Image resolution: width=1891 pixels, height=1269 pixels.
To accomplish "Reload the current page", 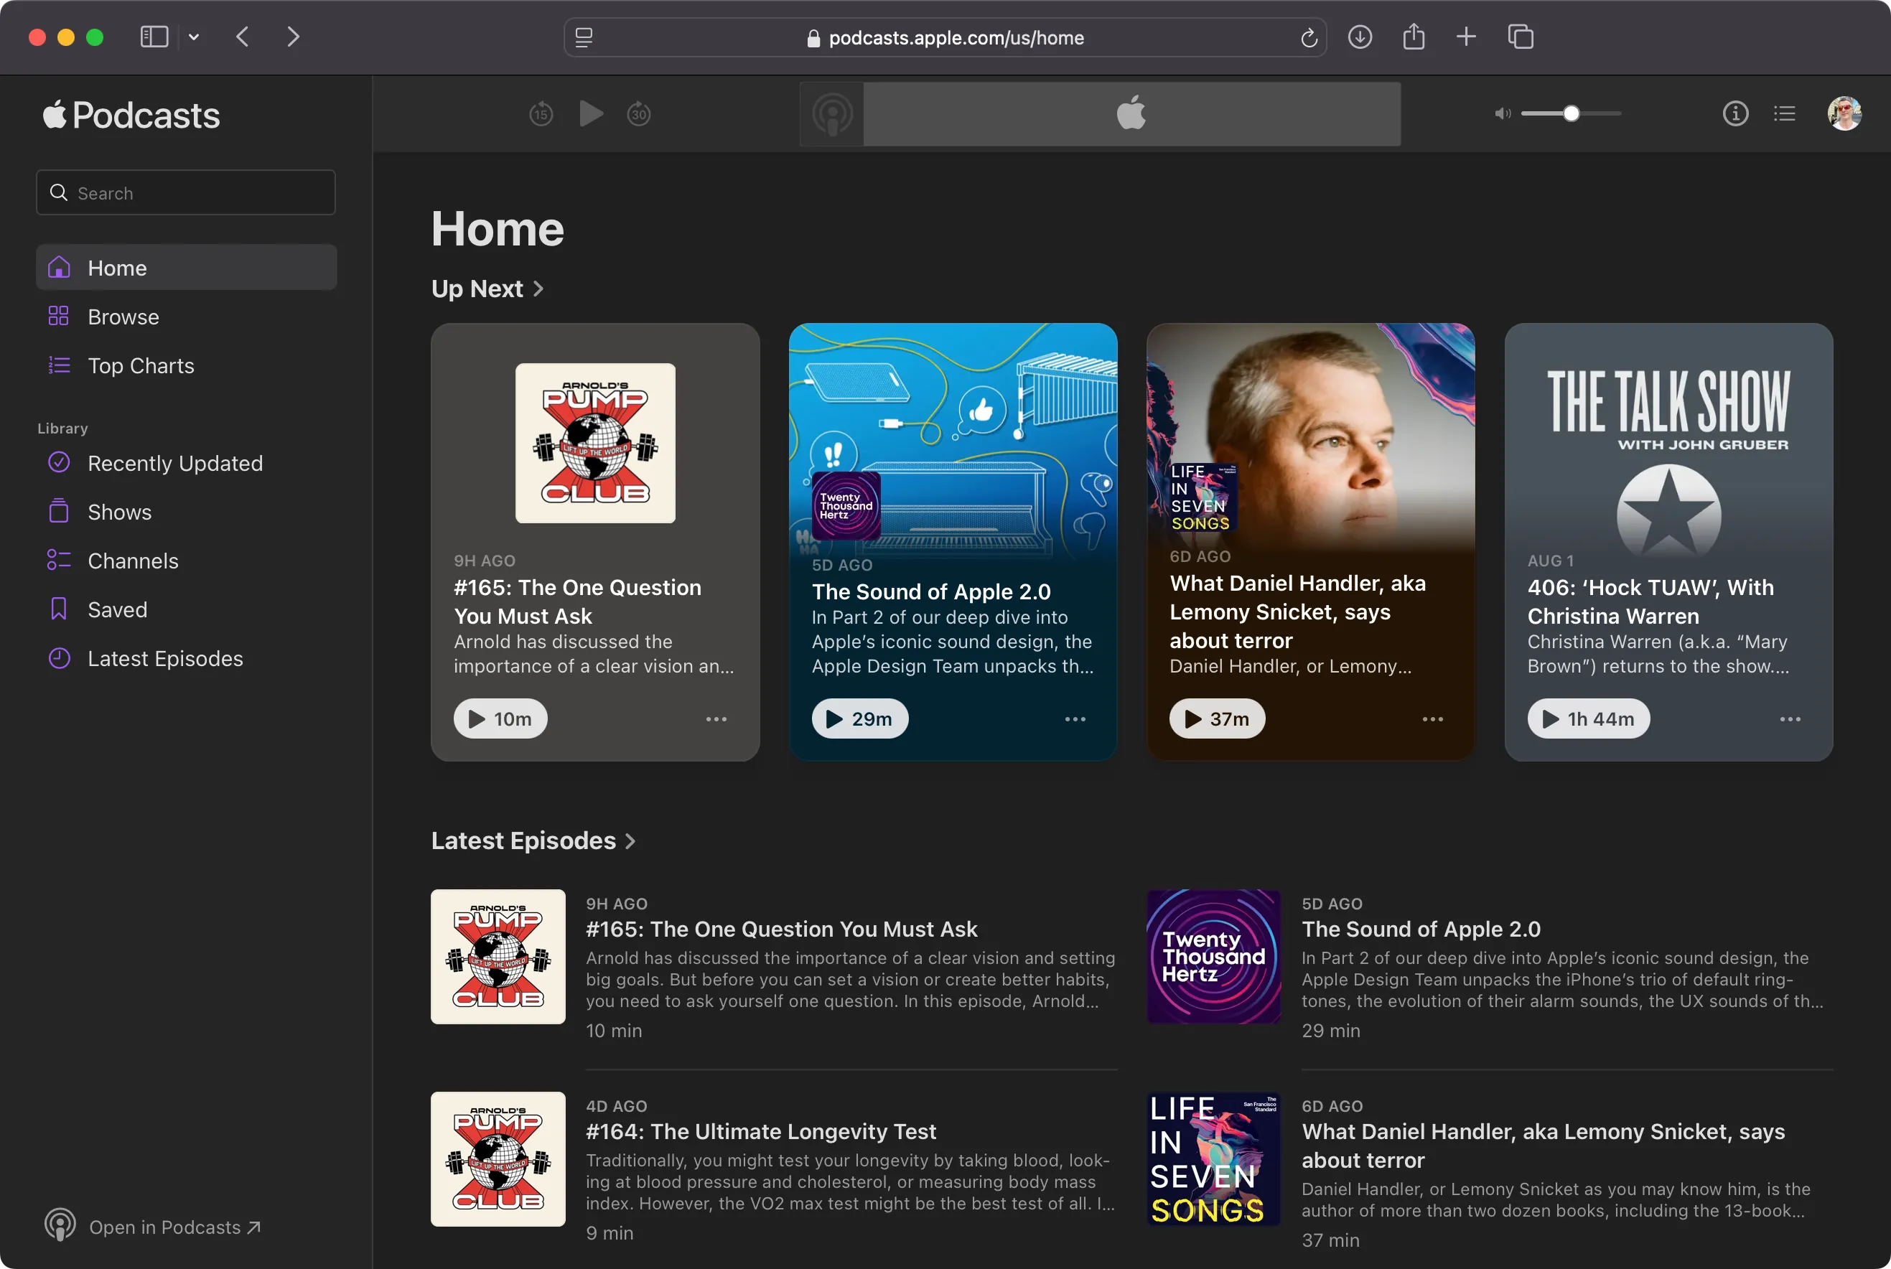I will [x=1308, y=38].
